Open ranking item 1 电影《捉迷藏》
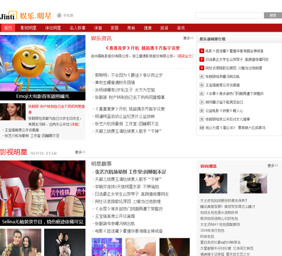Screen dimensions: 282x256 [234, 51]
